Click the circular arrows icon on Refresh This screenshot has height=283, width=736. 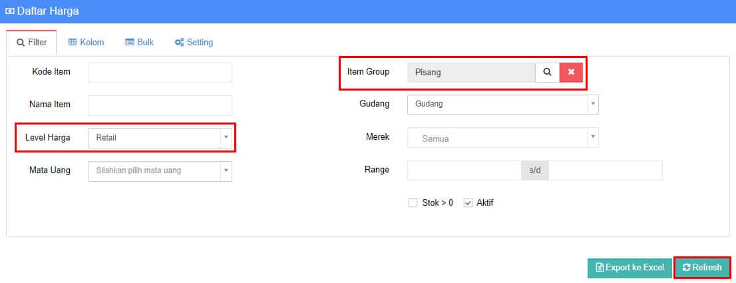[x=687, y=268]
